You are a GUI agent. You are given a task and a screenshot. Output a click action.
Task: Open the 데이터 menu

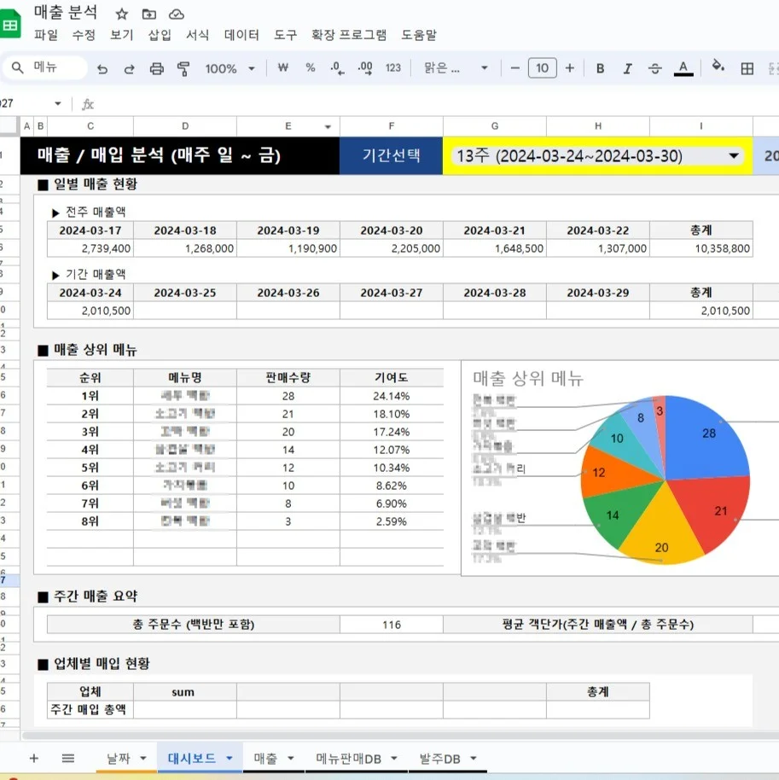click(241, 36)
